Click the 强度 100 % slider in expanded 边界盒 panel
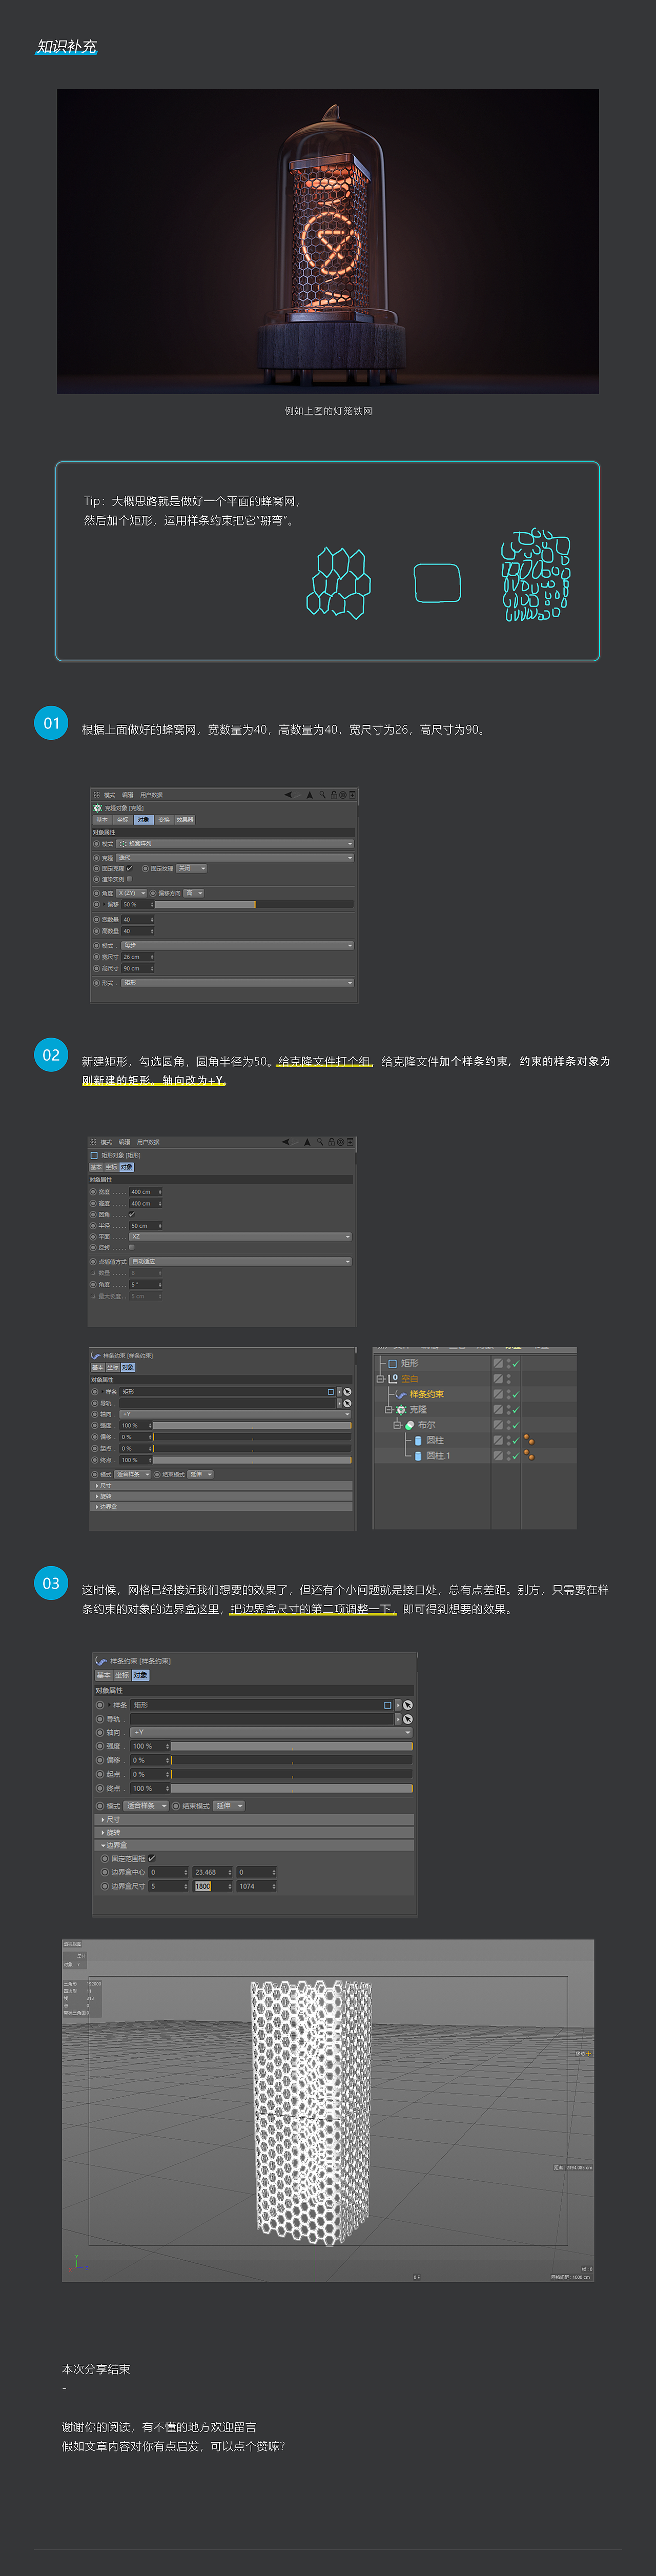The image size is (656, 2576). coord(292,1746)
